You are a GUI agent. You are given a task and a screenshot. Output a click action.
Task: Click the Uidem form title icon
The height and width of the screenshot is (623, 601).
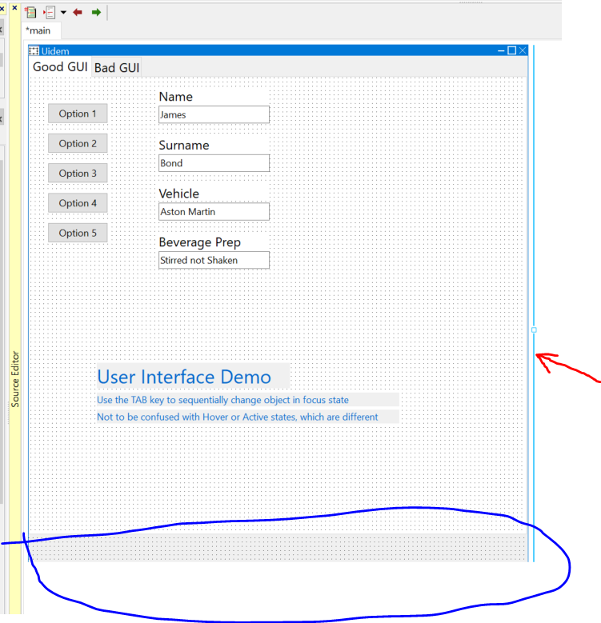point(34,51)
